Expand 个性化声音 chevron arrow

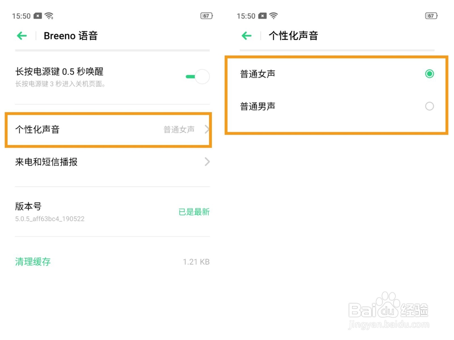point(207,130)
